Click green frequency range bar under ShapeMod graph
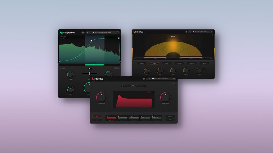The image size is (273, 153). [x=95, y=65]
